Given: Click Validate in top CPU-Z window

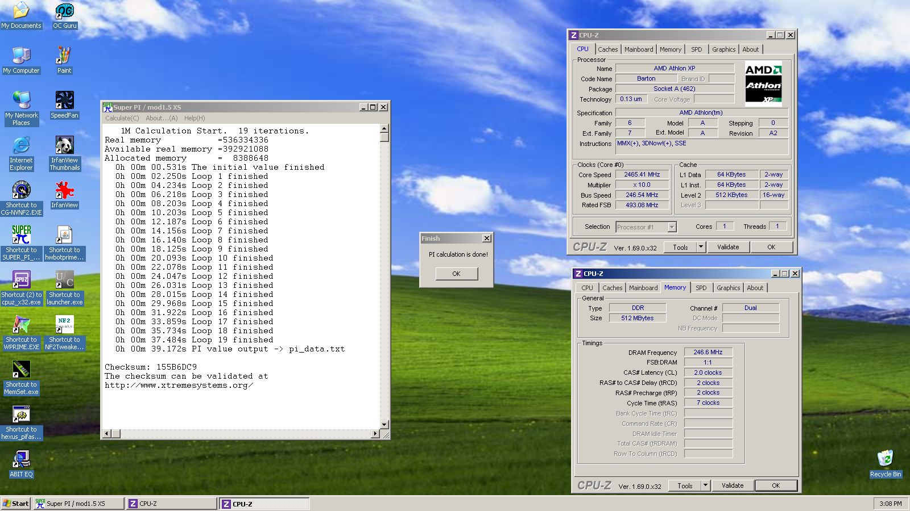Looking at the screenshot, I should click(728, 247).
